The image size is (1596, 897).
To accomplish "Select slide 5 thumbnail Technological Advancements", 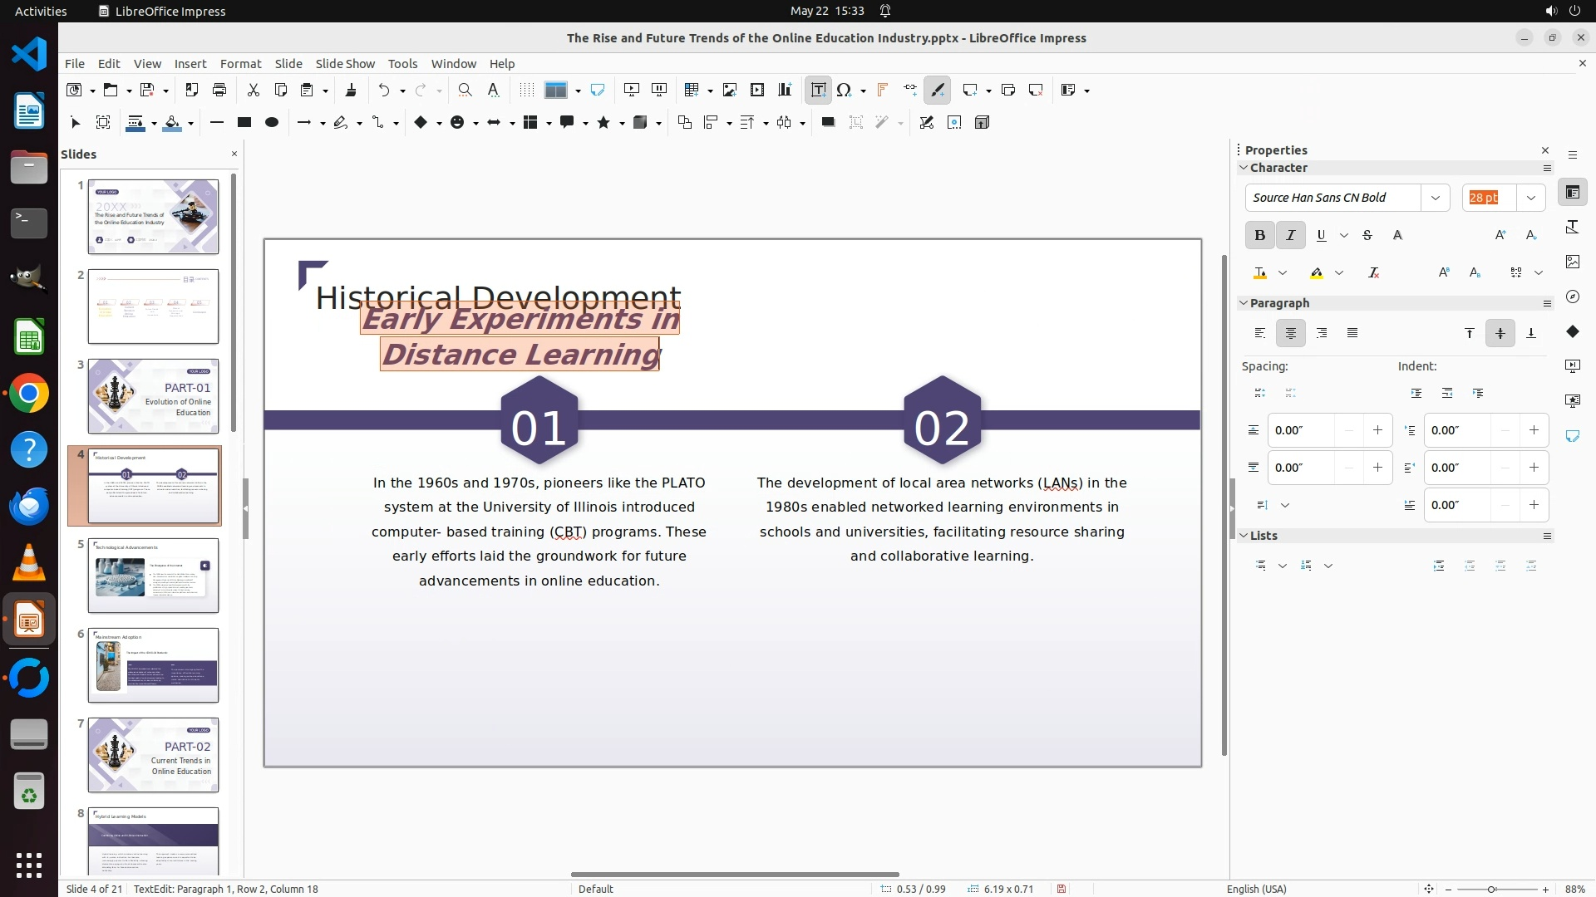I will (153, 576).
